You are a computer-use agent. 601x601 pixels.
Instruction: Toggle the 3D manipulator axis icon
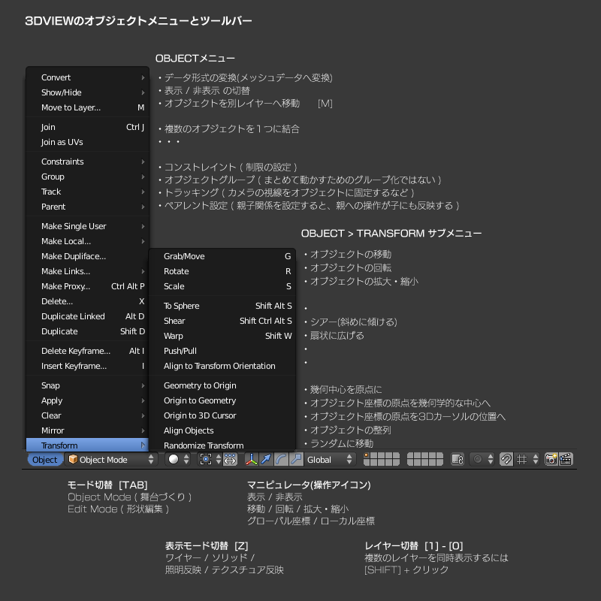point(251,460)
